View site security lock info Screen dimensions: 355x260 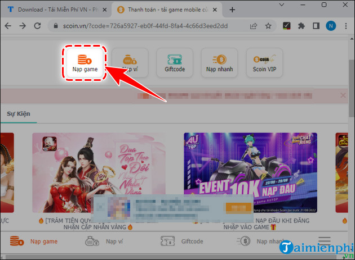point(56,26)
